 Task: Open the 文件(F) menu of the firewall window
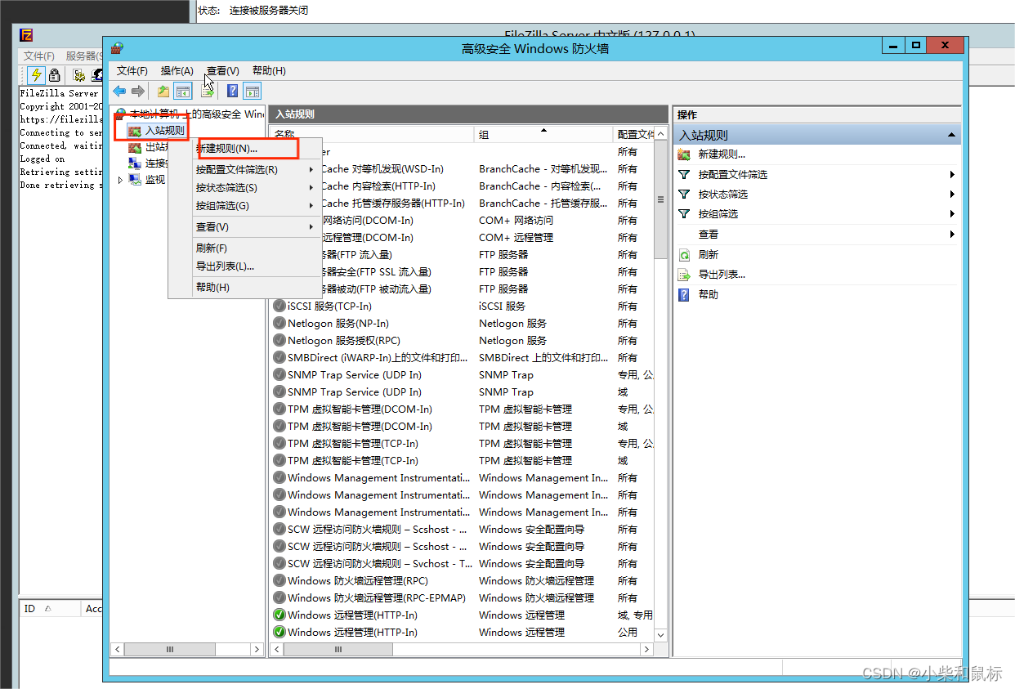(x=132, y=71)
